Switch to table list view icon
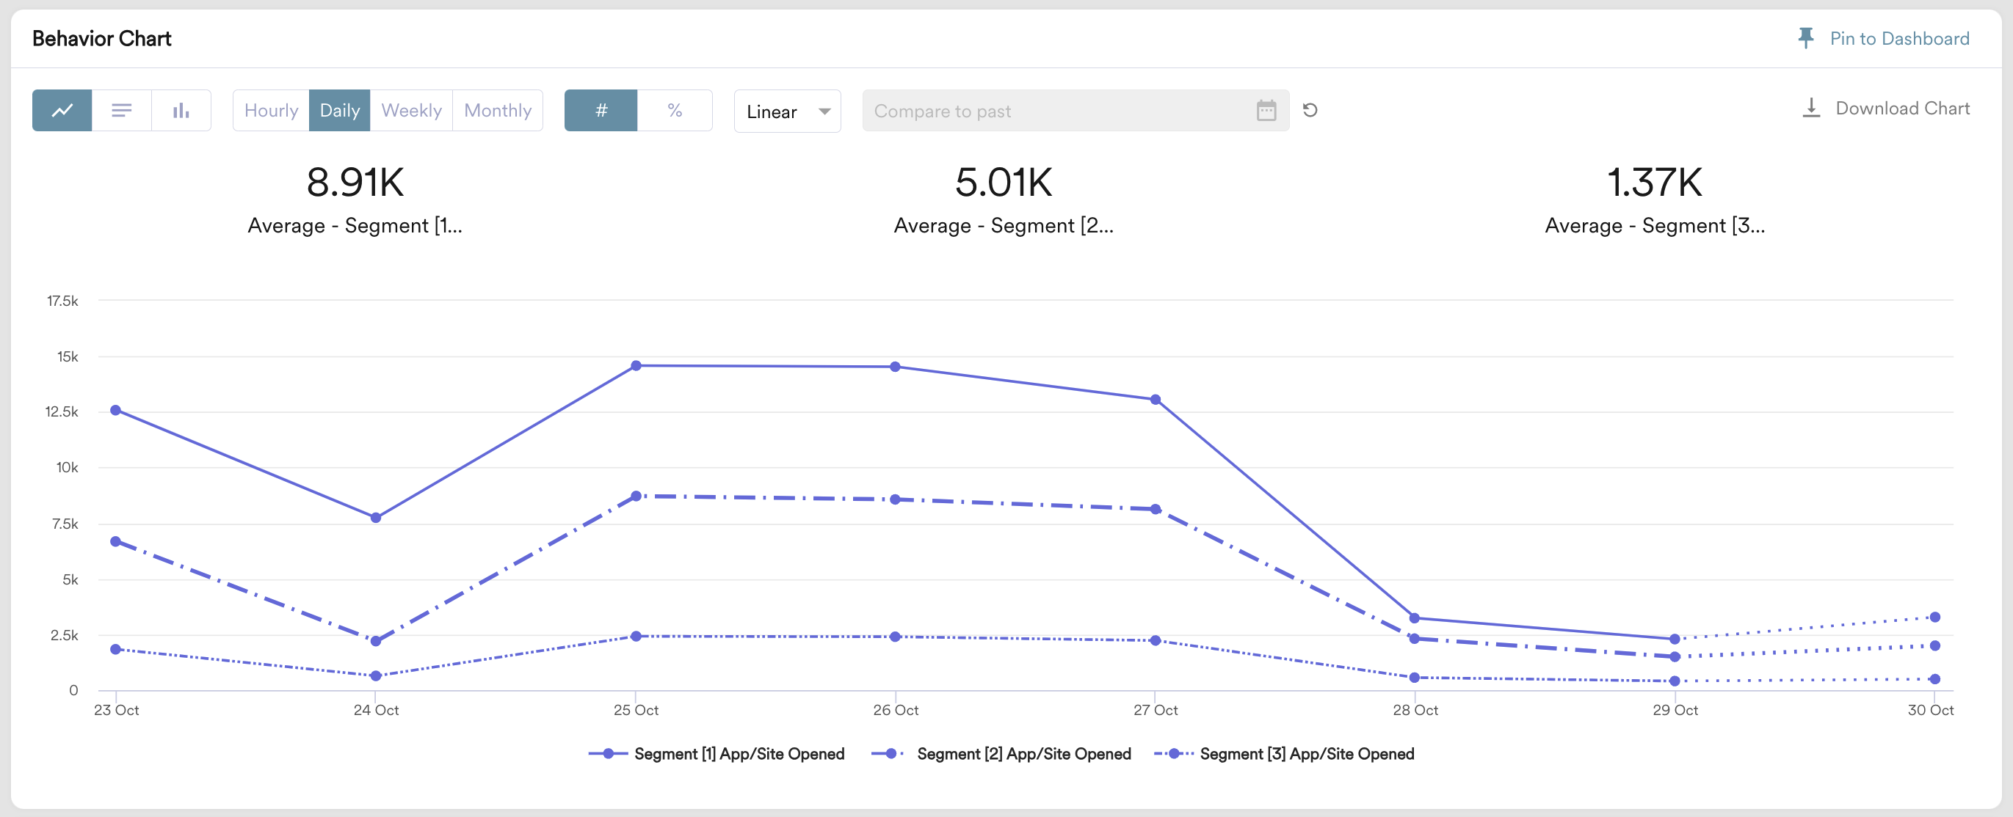The image size is (2013, 817). click(x=121, y=111)
